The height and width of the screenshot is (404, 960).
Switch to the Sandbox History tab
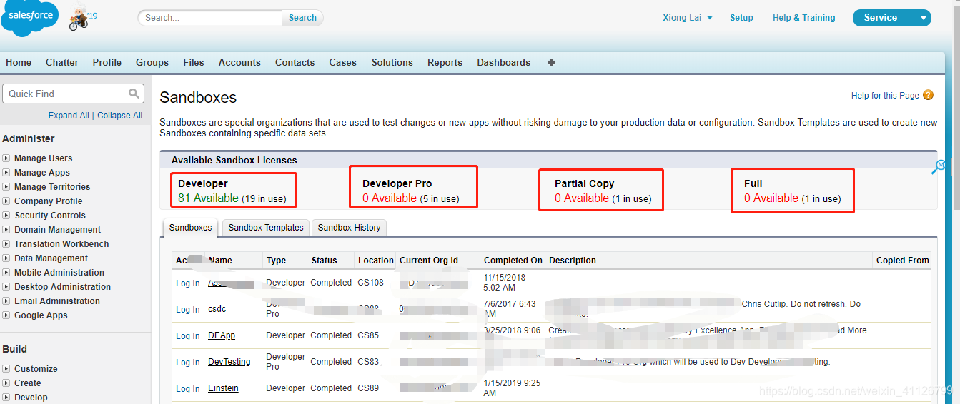(x=350, y=228)
